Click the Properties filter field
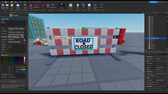 156,54
